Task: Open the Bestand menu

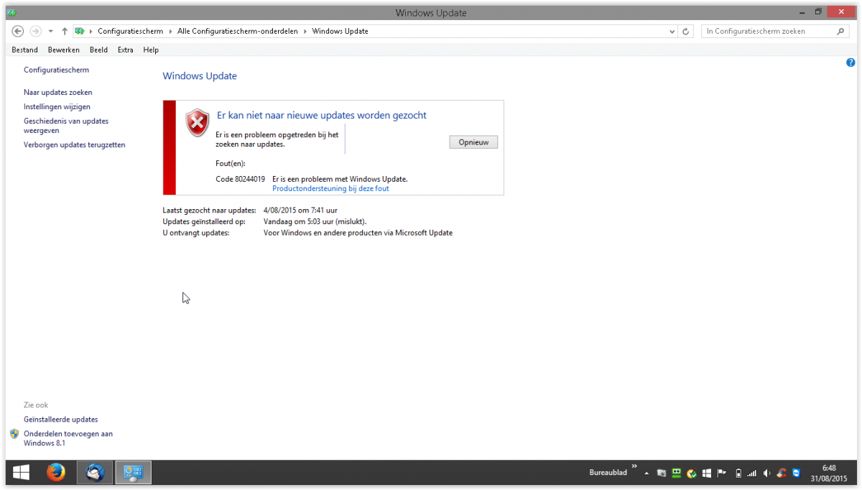Action: (25, 50)
